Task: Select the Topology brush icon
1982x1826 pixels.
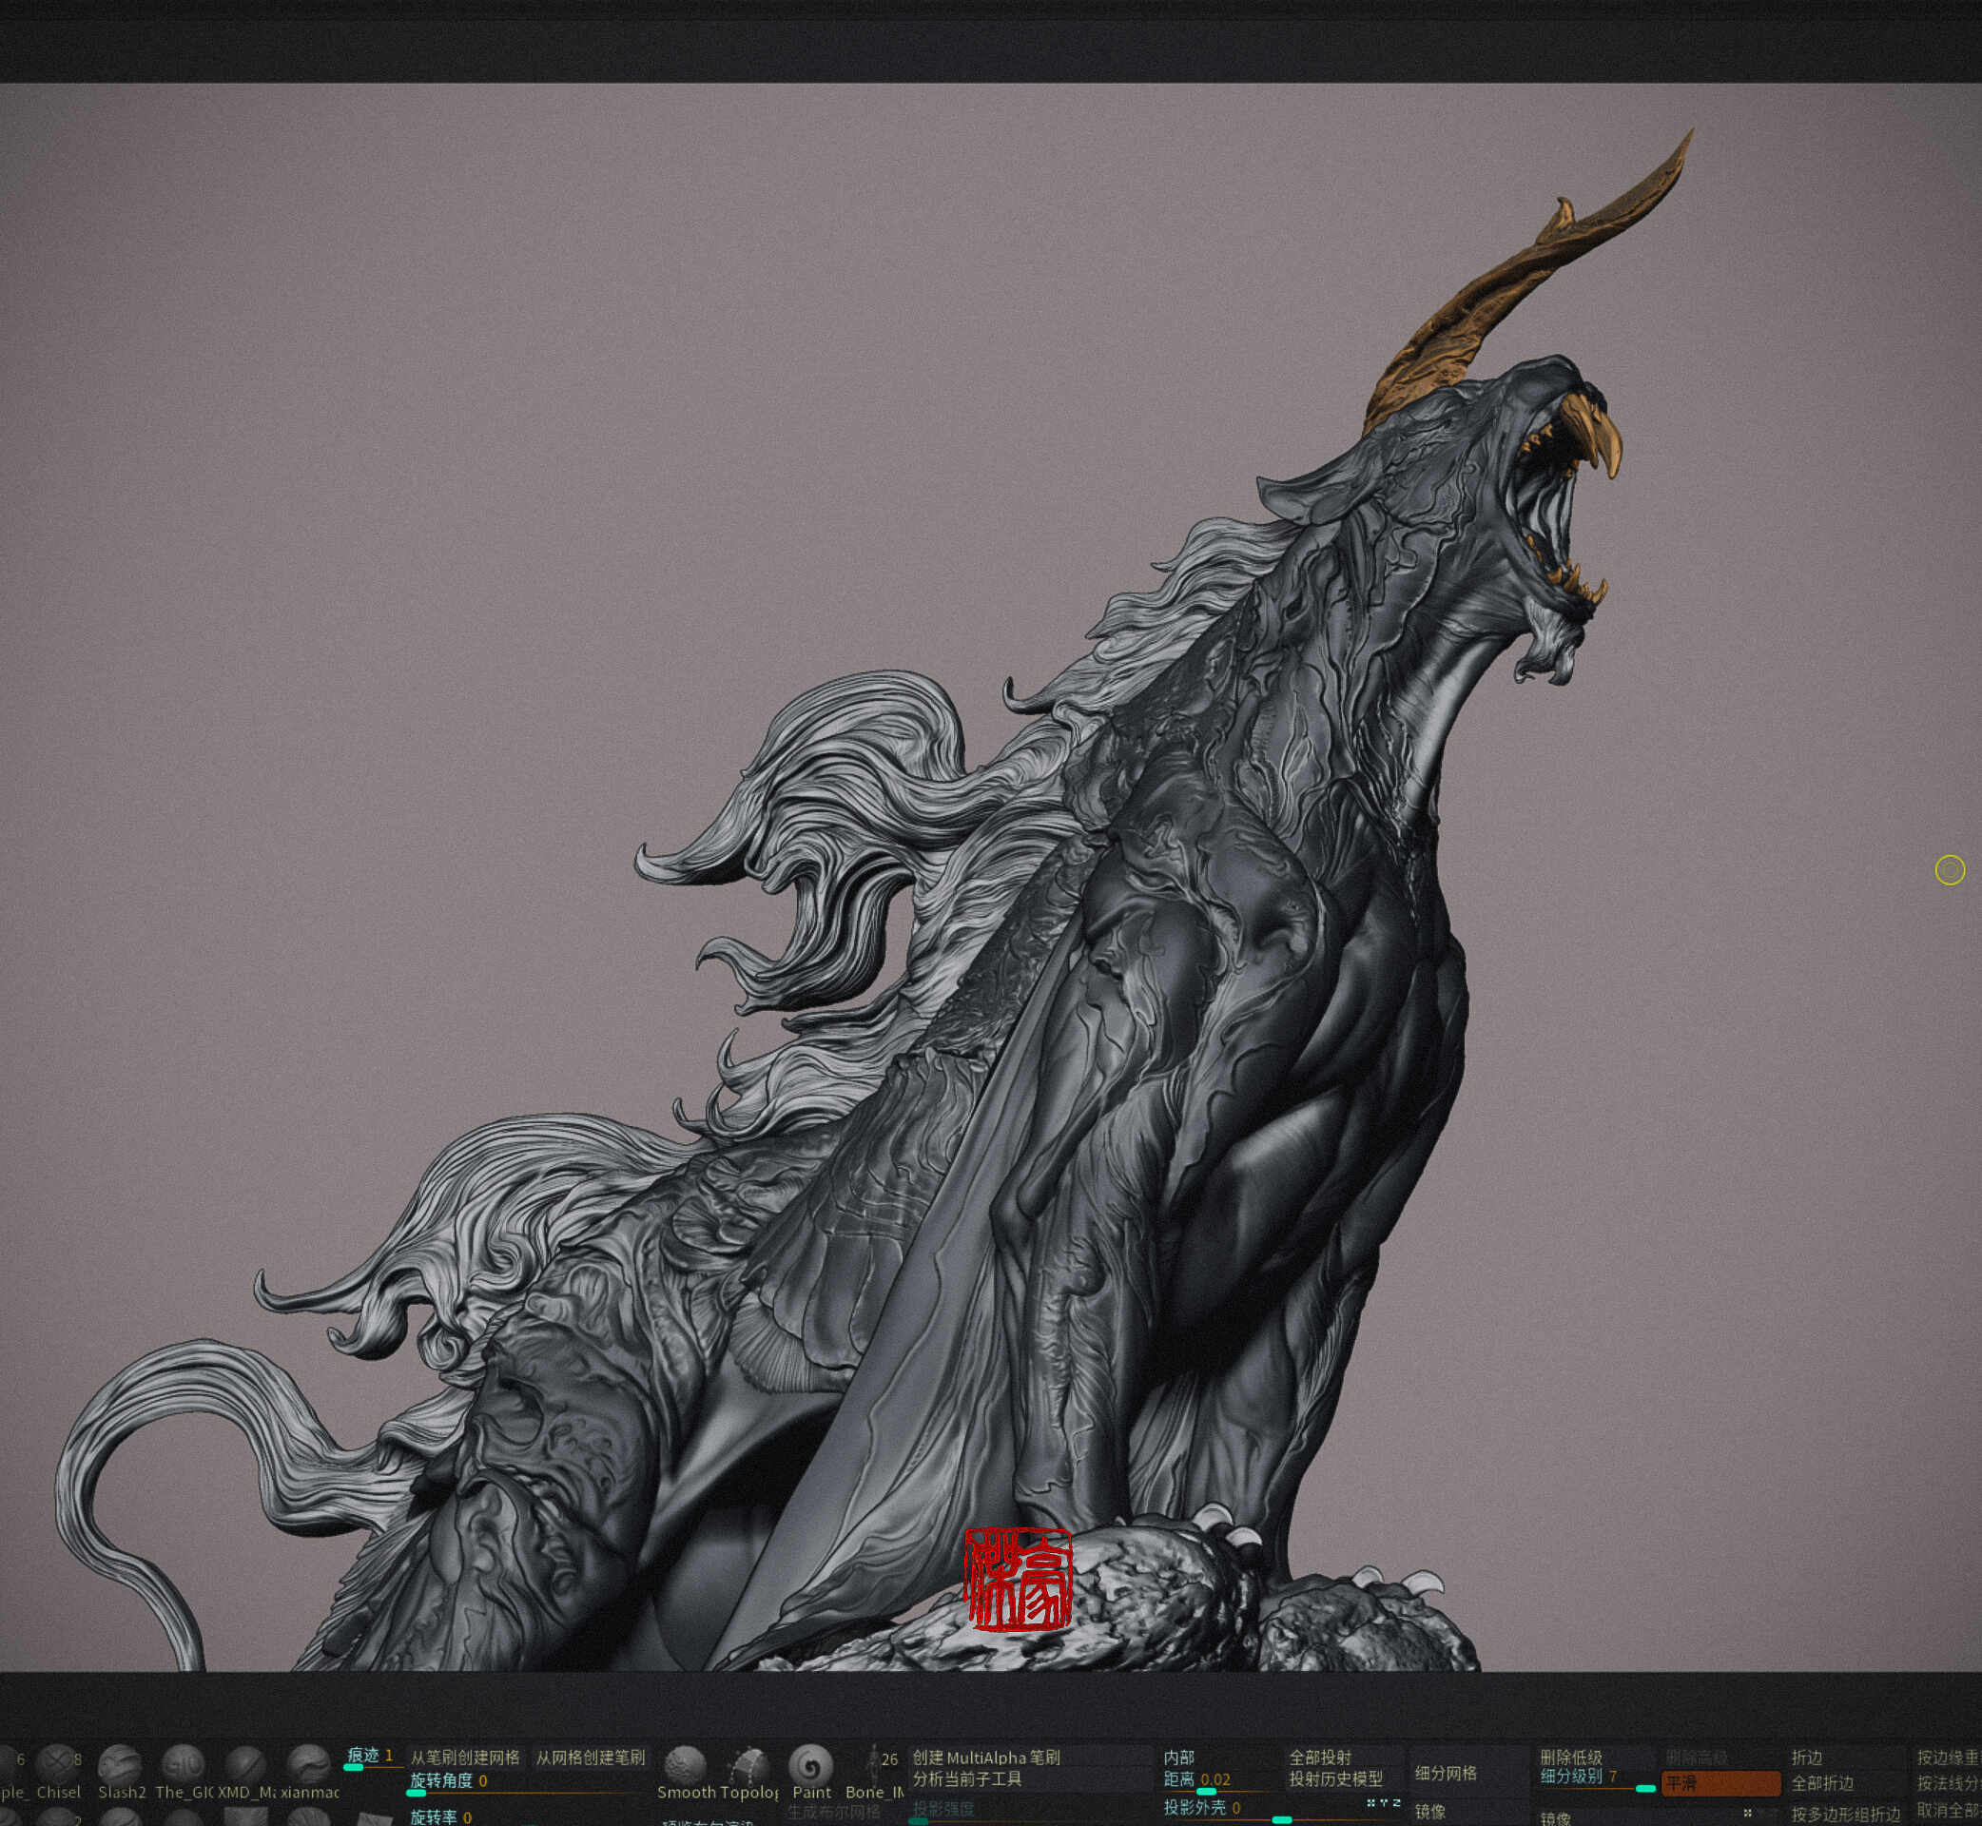Action: tap(748, 1765)
